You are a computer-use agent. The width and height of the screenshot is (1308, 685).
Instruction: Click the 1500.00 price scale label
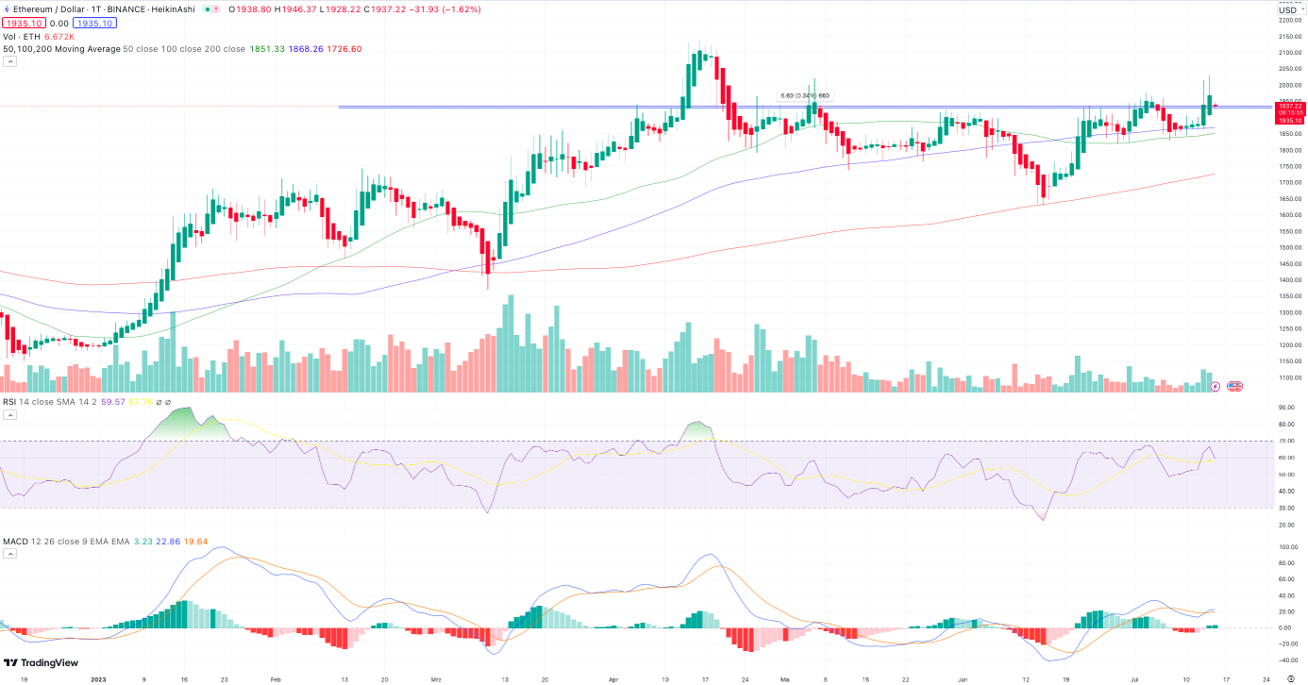point(1289,247)
